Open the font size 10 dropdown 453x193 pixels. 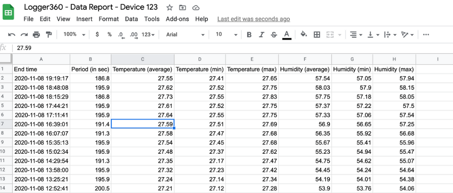[x=226, y=34]
